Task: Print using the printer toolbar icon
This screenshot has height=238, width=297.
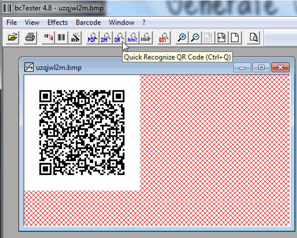Action: tap(30, 38)
